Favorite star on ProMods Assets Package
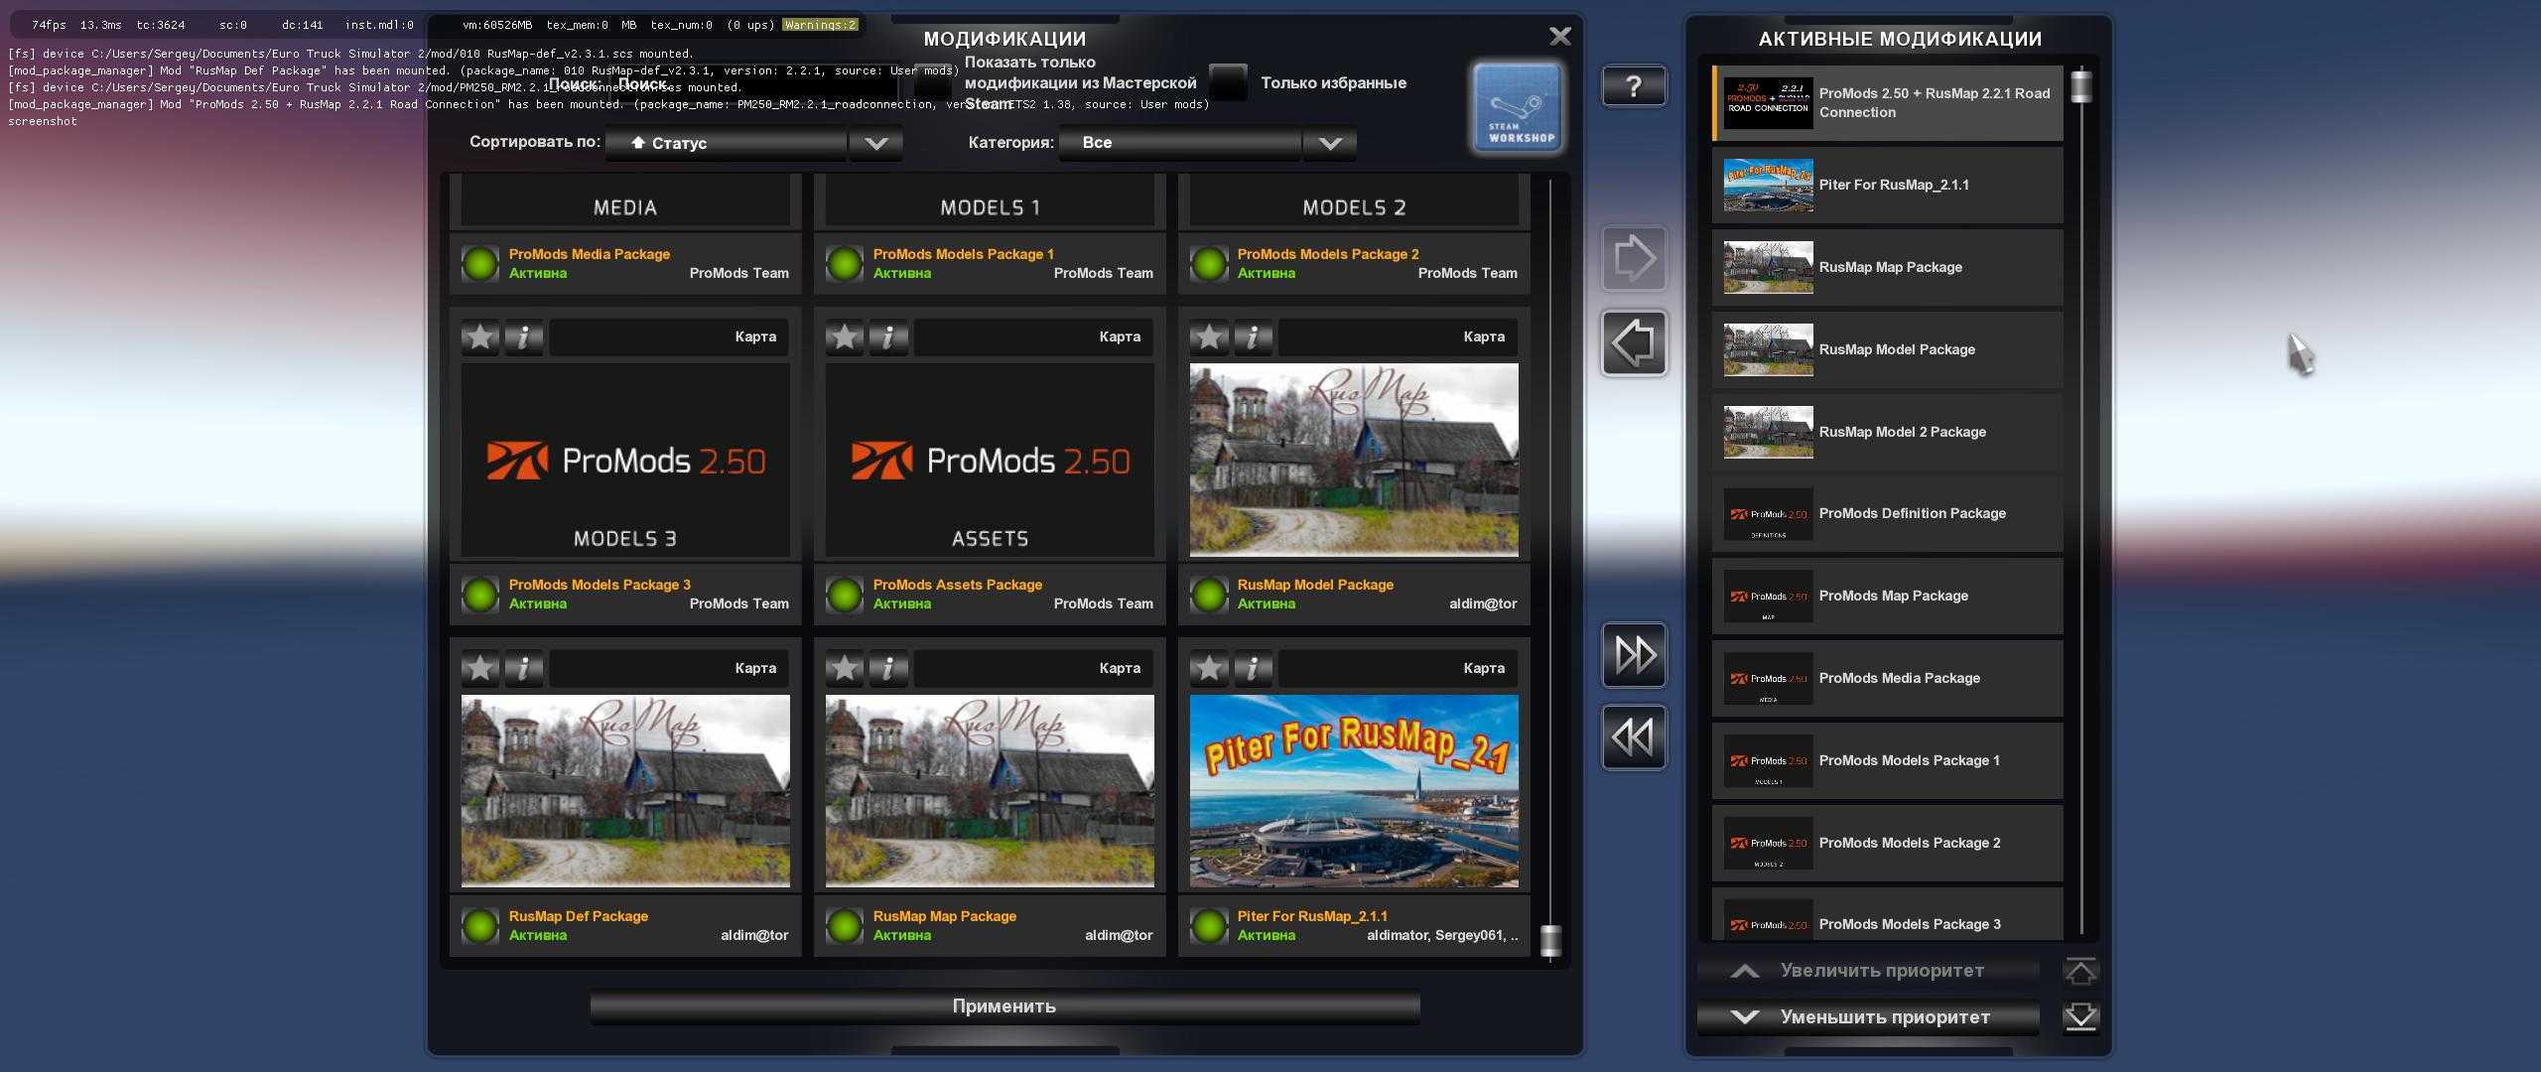Viewport: 2541px width, 1072px height. [845, 337]
